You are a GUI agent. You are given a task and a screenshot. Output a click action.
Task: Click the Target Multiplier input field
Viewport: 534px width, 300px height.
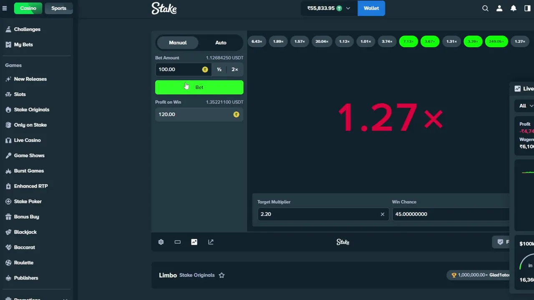pyautogui.click(x=323, y=214)
